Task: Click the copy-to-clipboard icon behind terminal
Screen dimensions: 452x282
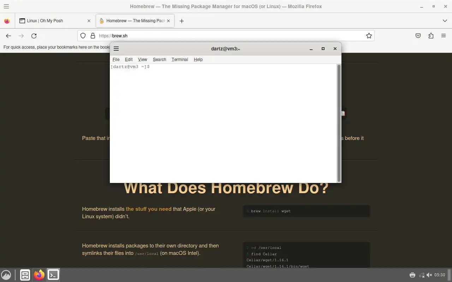Action: (343, 114)
